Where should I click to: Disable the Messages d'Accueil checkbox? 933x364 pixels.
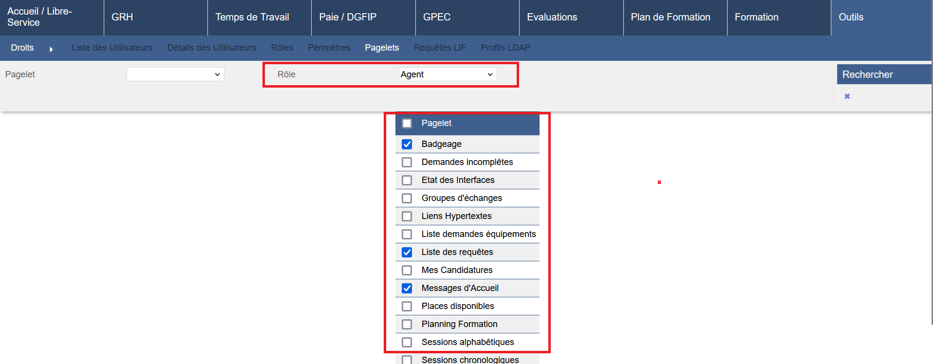pos(407,289)
